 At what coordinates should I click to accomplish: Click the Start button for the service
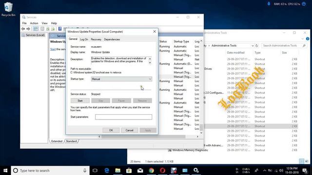click(80, 101)
